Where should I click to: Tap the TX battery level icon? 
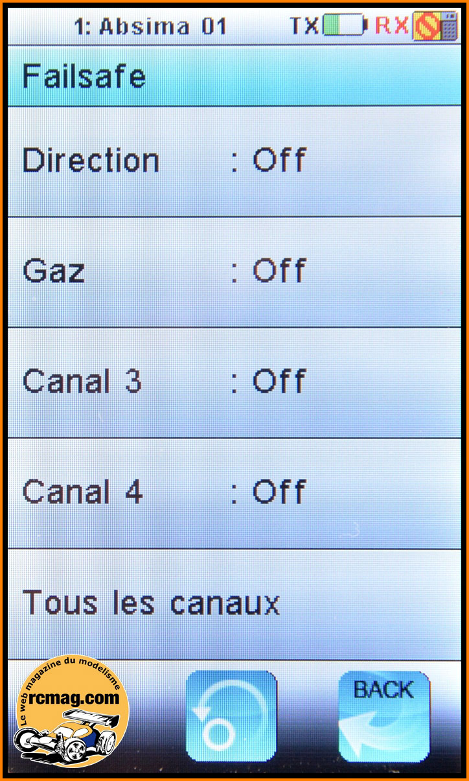pos(345,26)
